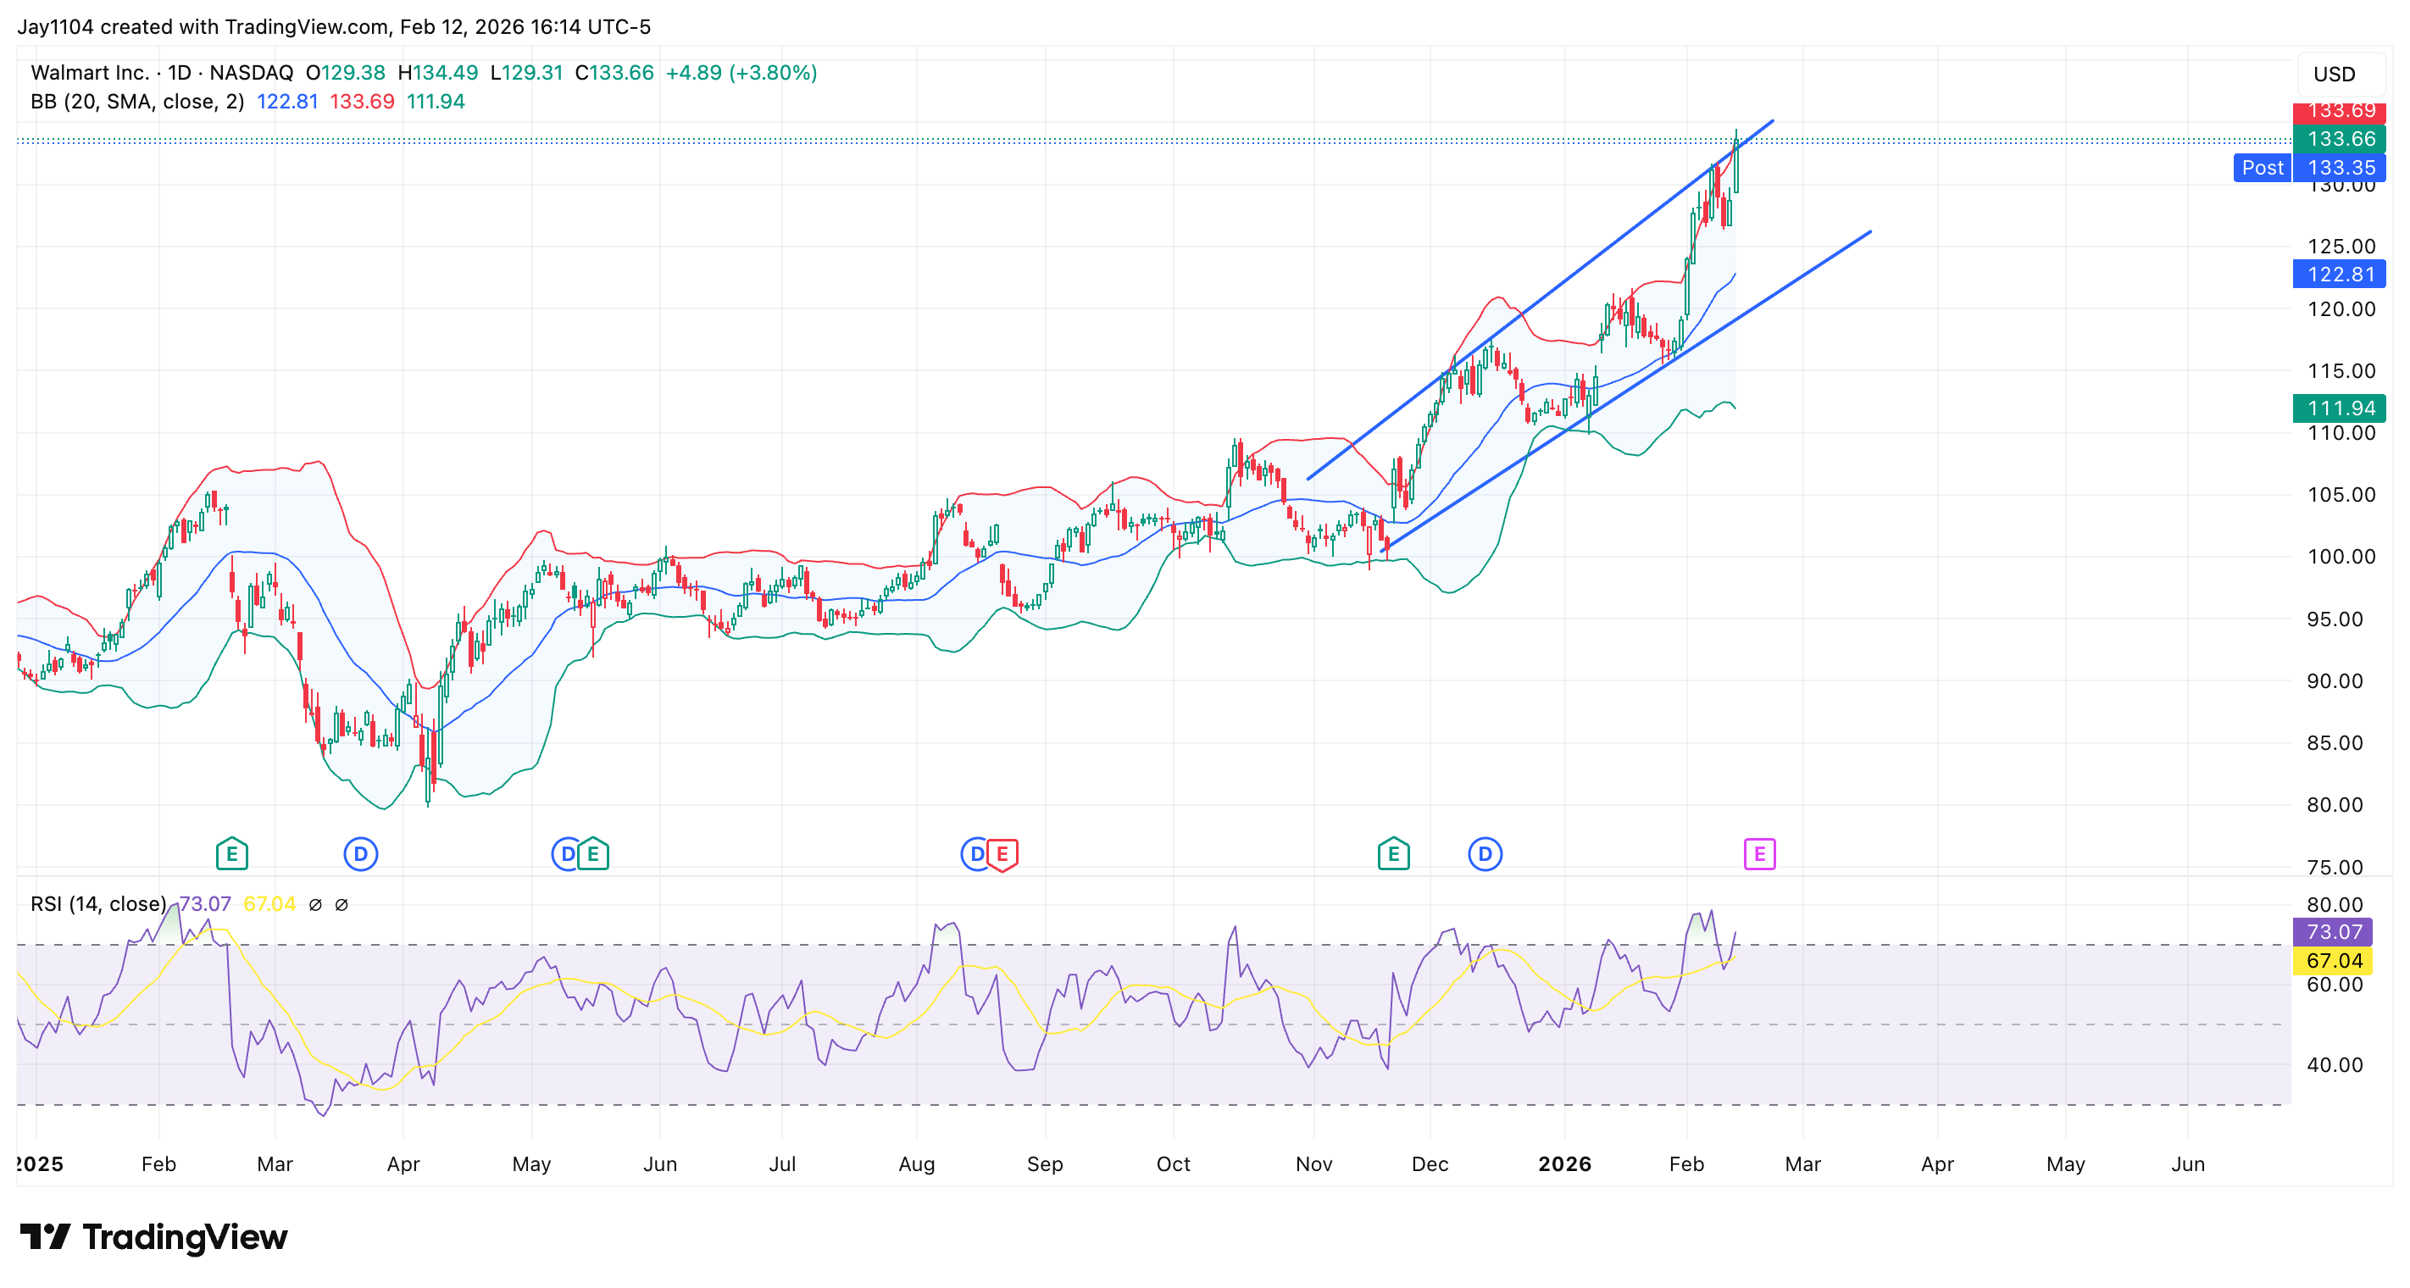Click the green E earnings marker in February 2025
The image size is (2410, 1288).
pos(232,853)
